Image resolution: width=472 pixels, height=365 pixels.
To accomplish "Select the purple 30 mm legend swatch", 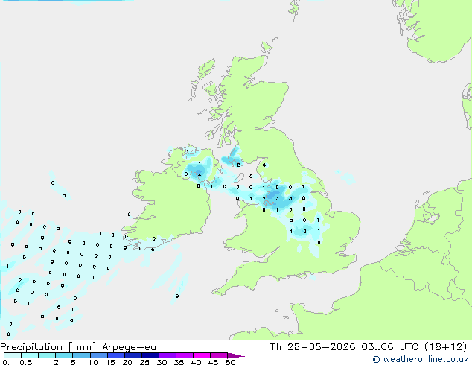I will [x=168, y=355].
